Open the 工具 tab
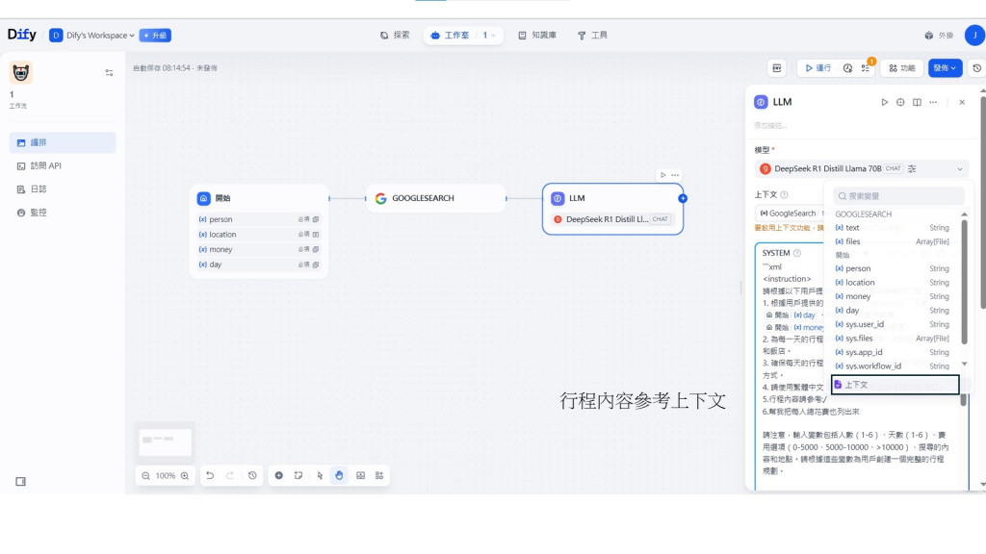 (592, 36)
